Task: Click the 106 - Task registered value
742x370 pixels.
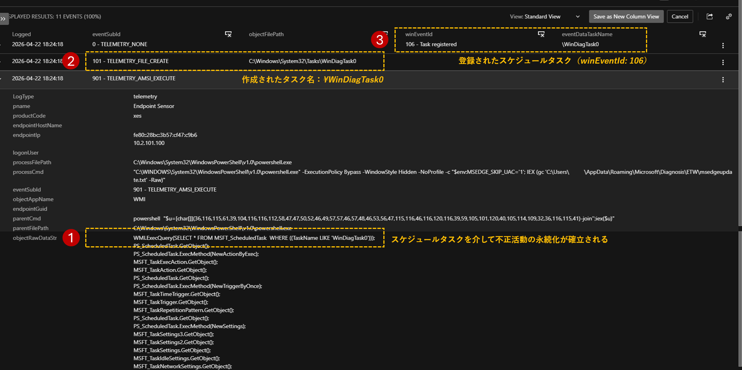Action: click(x=431, y=44)
